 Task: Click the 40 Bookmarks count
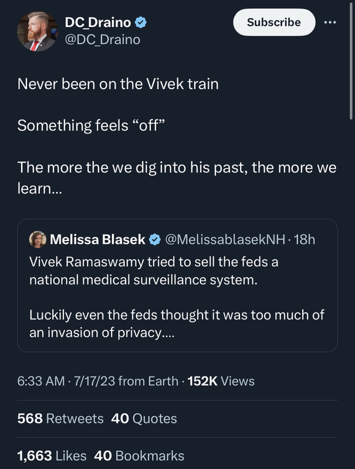tap(139, 456)
